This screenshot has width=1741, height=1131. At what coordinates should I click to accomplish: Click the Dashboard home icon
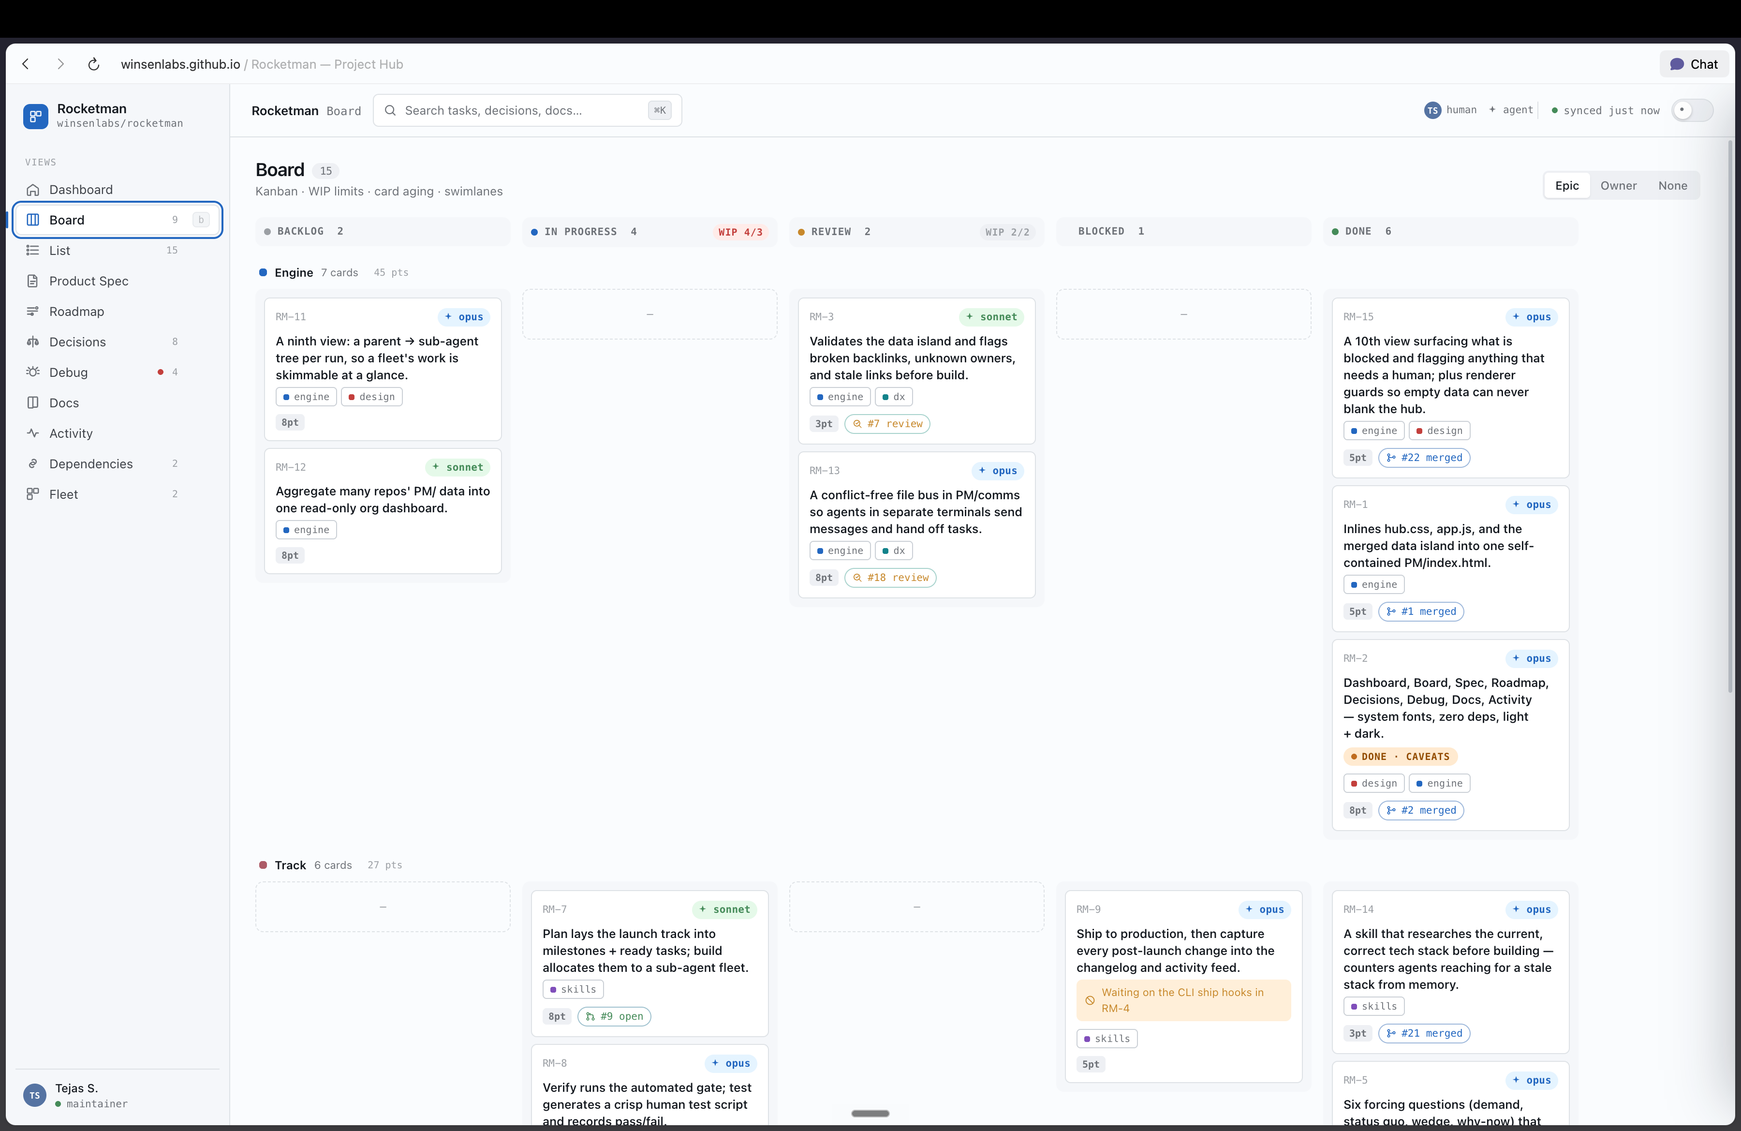[33, 190]
